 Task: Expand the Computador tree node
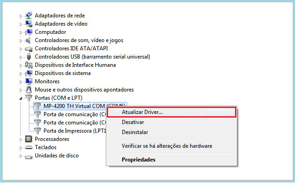pos(21,32)
